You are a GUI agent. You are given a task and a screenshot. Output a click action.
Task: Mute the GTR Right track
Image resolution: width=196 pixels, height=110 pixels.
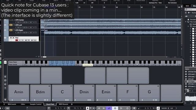coord(11,30)
